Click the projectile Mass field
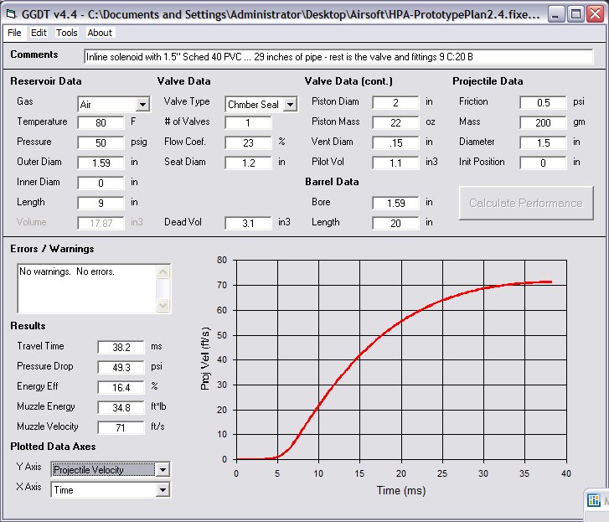The width and height of the screenshot is (609, 522). click(x=543, y=122)
